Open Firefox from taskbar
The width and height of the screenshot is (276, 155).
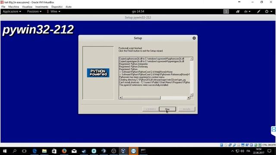[64, 151]
